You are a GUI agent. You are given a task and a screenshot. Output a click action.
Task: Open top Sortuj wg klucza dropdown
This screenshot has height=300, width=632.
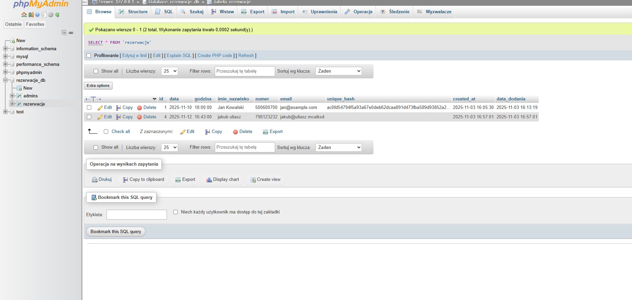pyautogui.click(x=339, y=71)
